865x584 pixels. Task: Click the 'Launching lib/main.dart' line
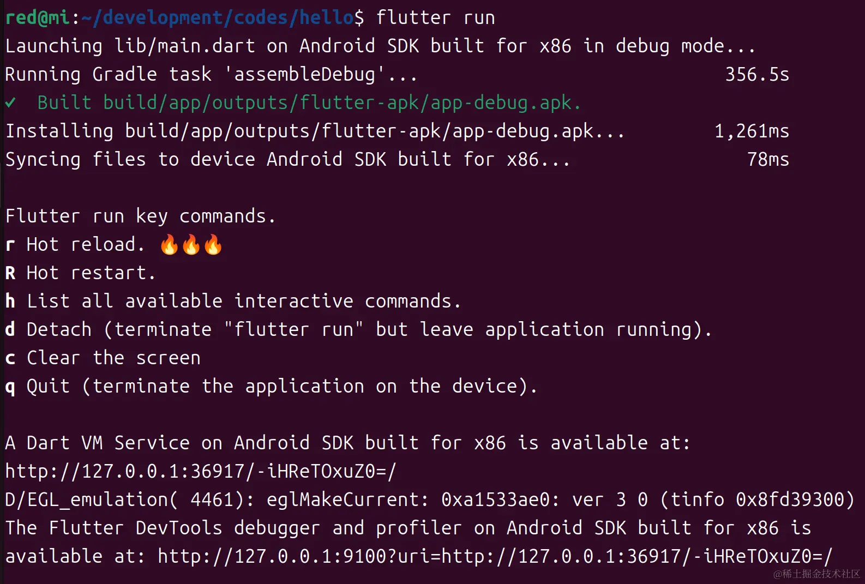pos(380,46)
